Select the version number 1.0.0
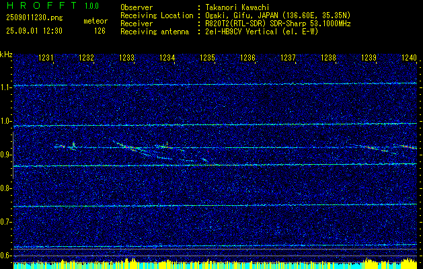This screenshot has height=269, width=423. 91,5
